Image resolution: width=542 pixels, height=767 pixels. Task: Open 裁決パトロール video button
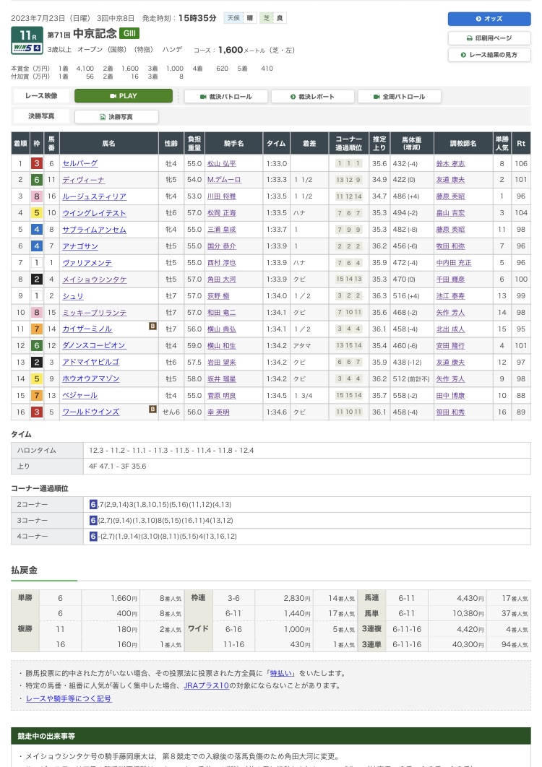(225, 96)
